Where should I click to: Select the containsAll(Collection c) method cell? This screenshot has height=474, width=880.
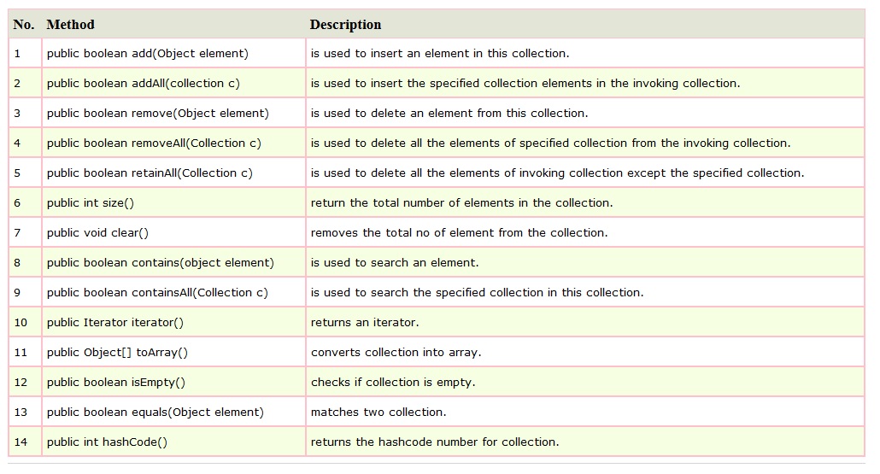coord(157,293)
